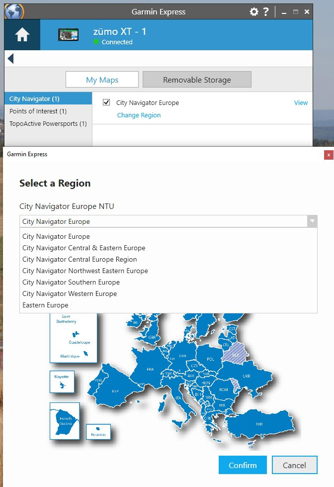This screenshot has height=487, width=334.
Task: Go to the Home screen
Action: [22, 34]
